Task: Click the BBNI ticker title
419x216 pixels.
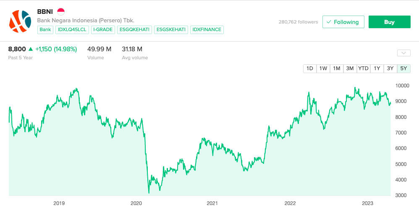Action: [x=45, y=12]
